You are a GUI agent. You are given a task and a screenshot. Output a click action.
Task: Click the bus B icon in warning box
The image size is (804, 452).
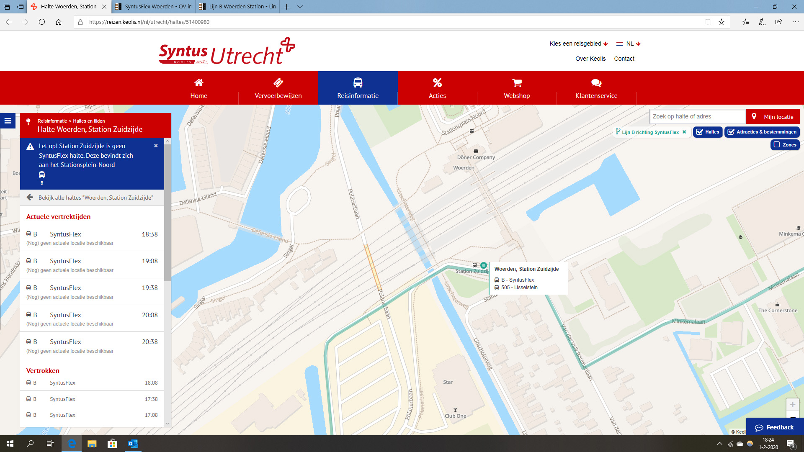[42, 175]
